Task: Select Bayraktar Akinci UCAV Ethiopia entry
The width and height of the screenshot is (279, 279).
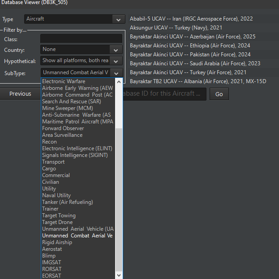Action: click(x=203, y=46)
